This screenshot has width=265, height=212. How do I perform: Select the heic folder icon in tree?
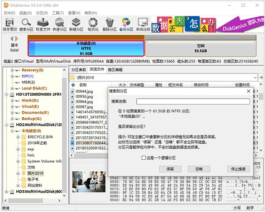[x=24, y=155]
